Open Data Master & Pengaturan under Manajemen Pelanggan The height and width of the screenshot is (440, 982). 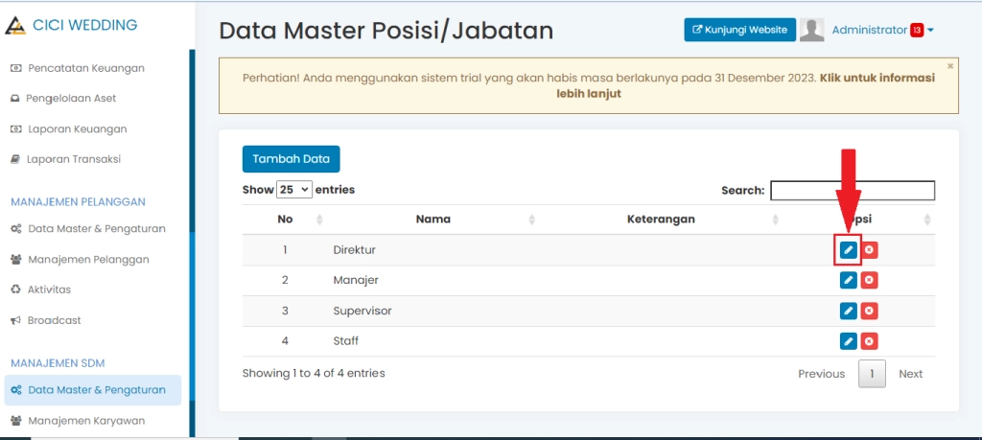(88, 228)
